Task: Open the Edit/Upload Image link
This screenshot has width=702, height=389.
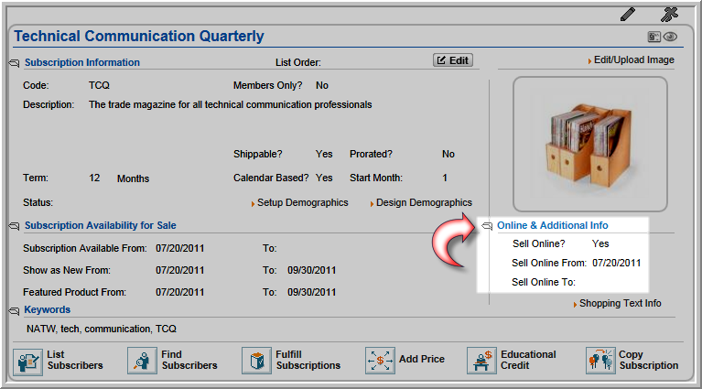Action: (x=633, y=60)
